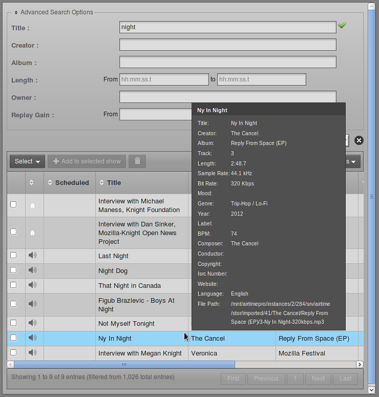
Task: Click the Title search field containing night
Action: (x=228, y=27)
